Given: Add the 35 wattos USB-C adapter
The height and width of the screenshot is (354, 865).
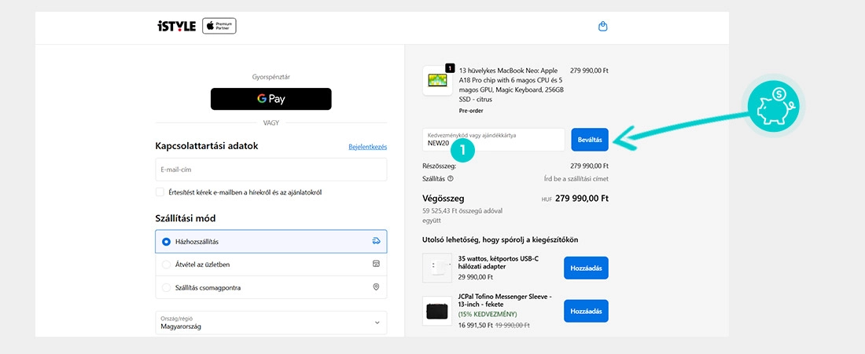Looking at the screenshot, I should click(586, 268).
